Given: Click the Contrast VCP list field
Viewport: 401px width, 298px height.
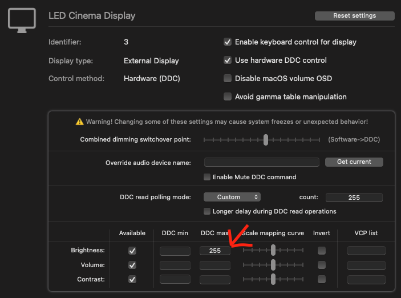Looking at the screenshot, I should 366,279.
